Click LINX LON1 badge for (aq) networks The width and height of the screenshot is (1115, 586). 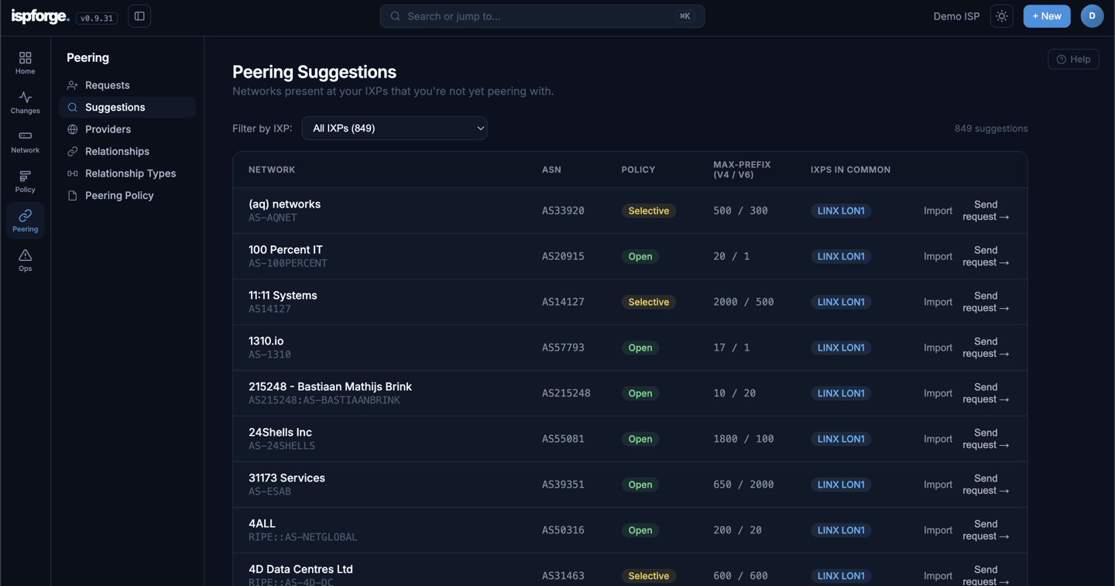coord(841,211)
